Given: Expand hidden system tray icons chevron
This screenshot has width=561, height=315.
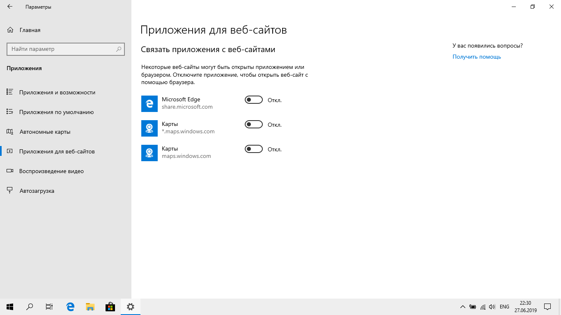Looking at the screenshot, I should pos(462,306).
